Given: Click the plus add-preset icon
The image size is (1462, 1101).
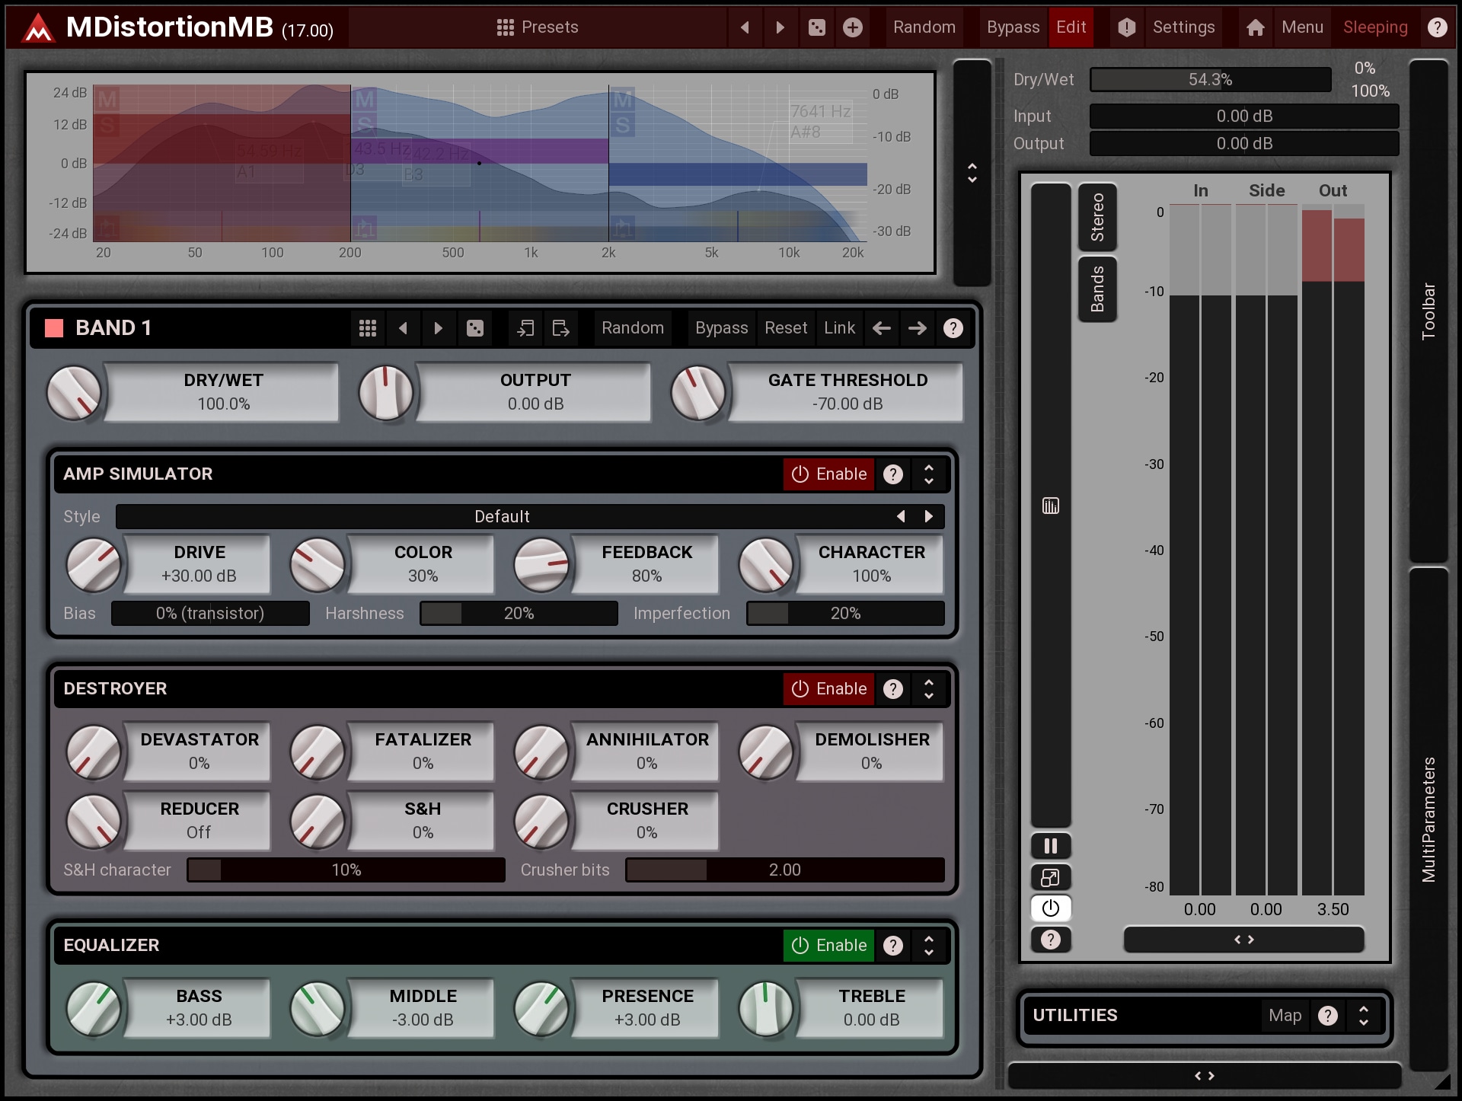Looking at the screenshot, I should 853,27.
